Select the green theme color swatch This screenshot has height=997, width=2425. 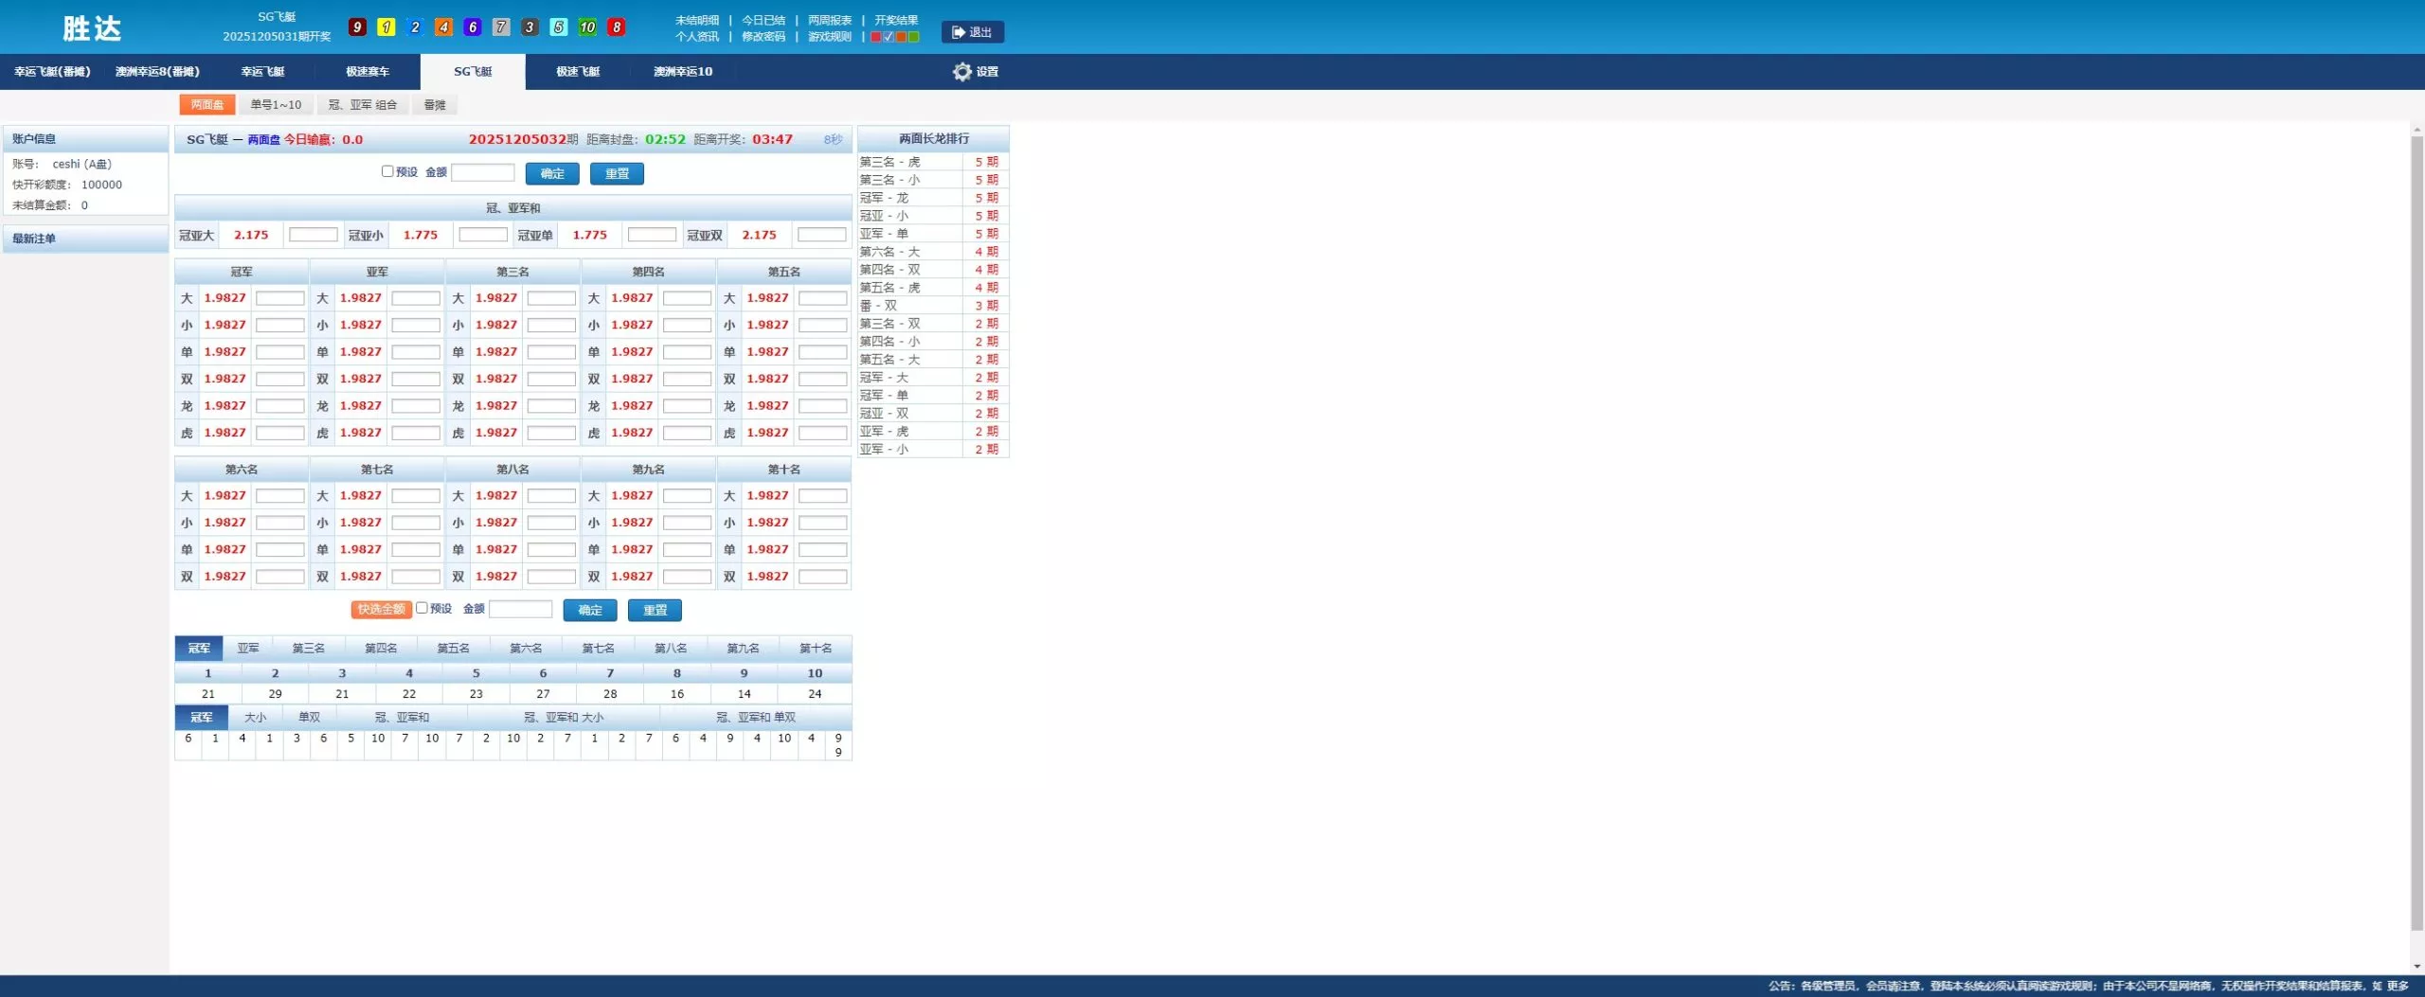tap(914, 37)
